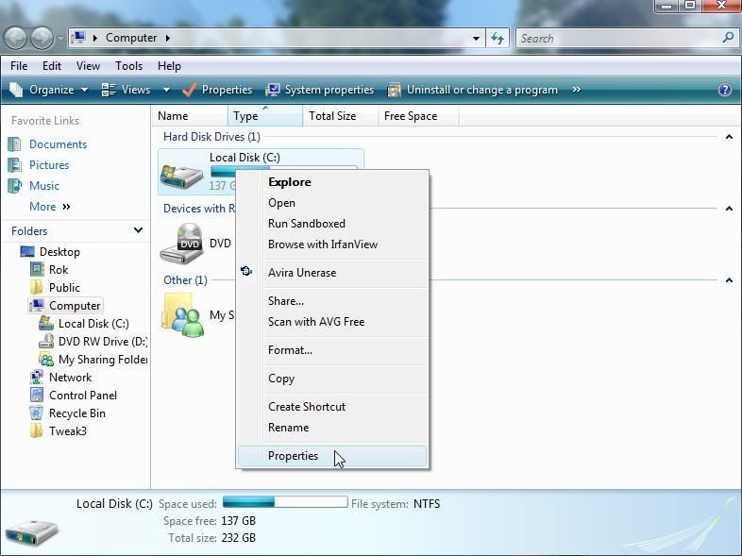Click the Music icon in Favorite Links
The height and width of the screenshot is (556, 742).
(15, 186)
